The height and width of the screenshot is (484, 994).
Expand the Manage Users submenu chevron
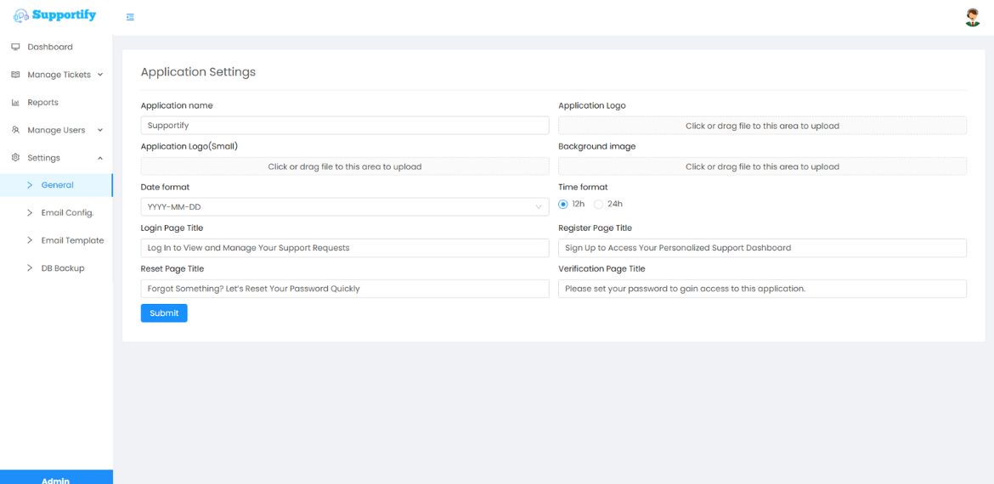[x=100, y=130]
